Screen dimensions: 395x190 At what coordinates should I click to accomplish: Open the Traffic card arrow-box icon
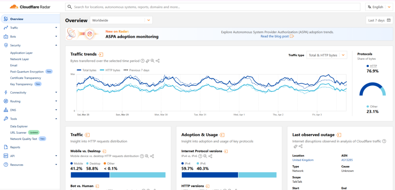click(x=87, y=135)
